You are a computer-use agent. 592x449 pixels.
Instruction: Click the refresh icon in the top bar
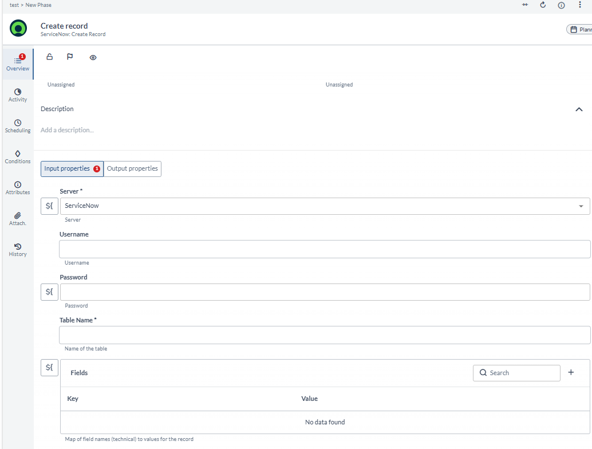click(543, 5)
